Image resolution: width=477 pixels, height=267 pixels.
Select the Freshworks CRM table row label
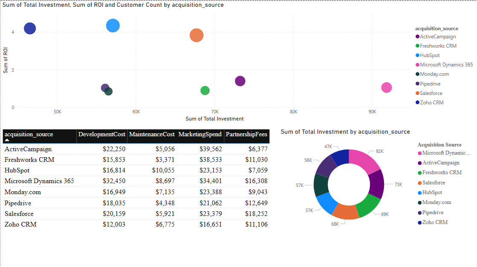(29, 160)
